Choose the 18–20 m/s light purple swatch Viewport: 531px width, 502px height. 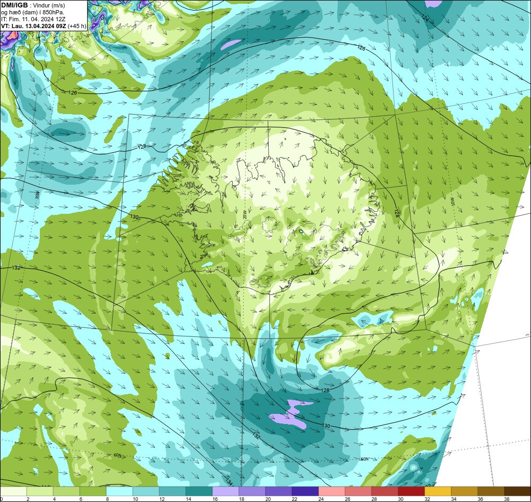pos(252,491)
